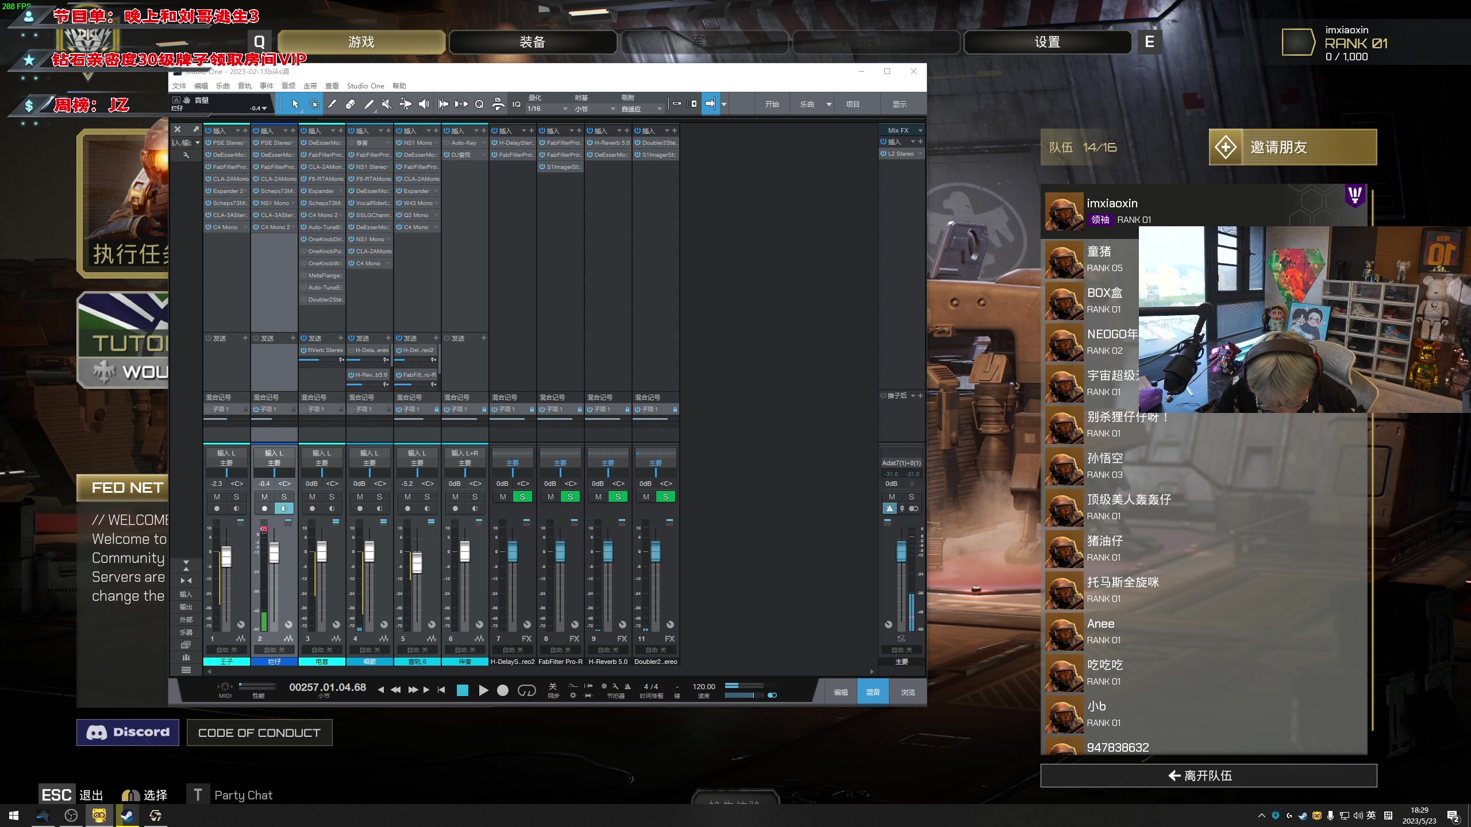Open Steam from the Windows taskbar
Screen dimensions: 1471x827
[128, 815]
